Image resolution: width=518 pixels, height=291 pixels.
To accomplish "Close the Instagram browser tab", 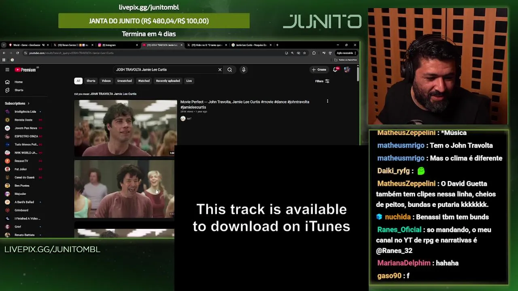I will [137, 45].
